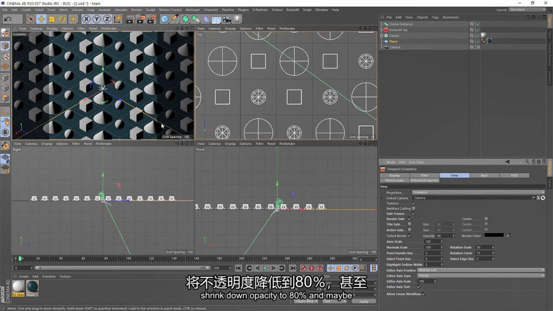Open the Redshift menu
Screen dimensions: 553x311
click(x=292, y=10)
